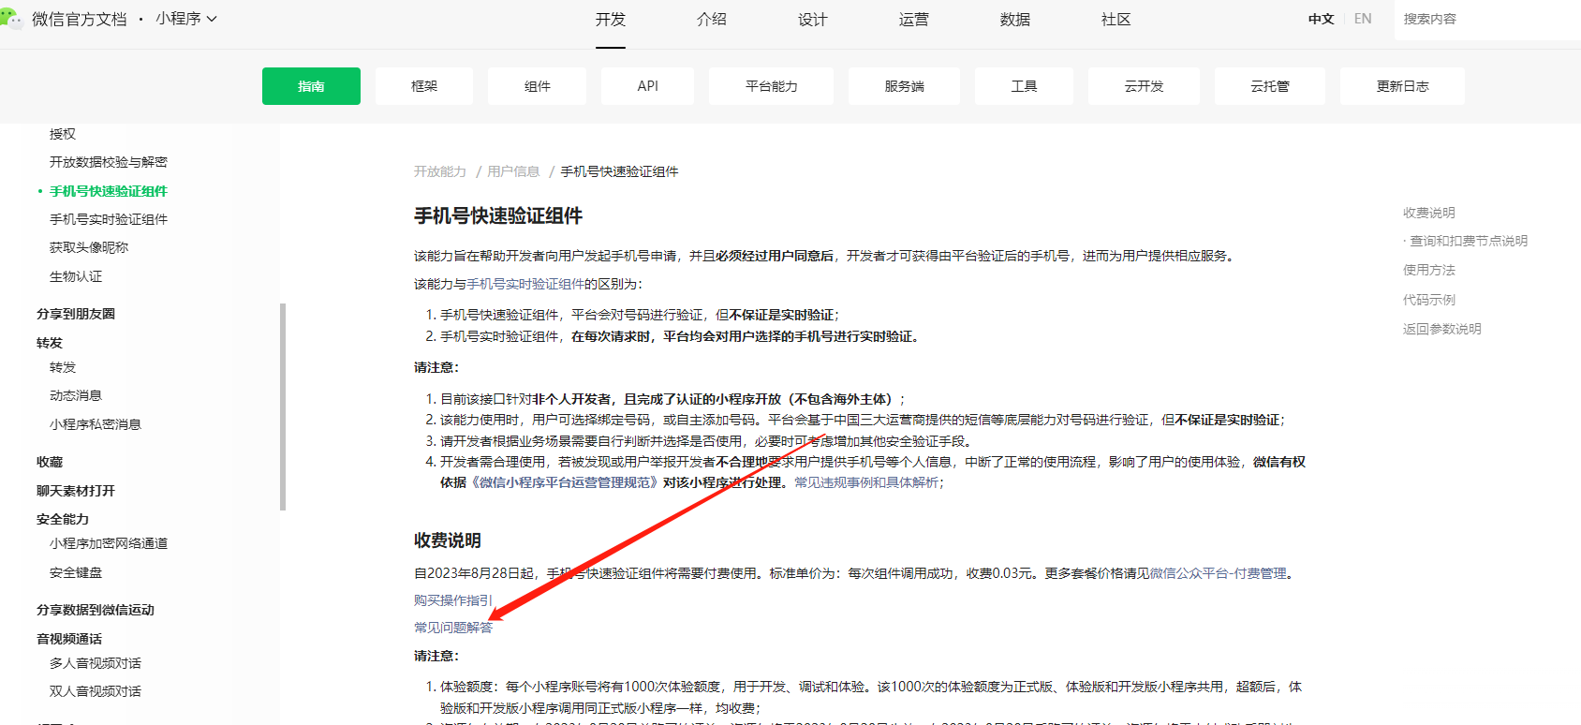
Task: Open the 开发 top menu
Action: tap(611, 19)
